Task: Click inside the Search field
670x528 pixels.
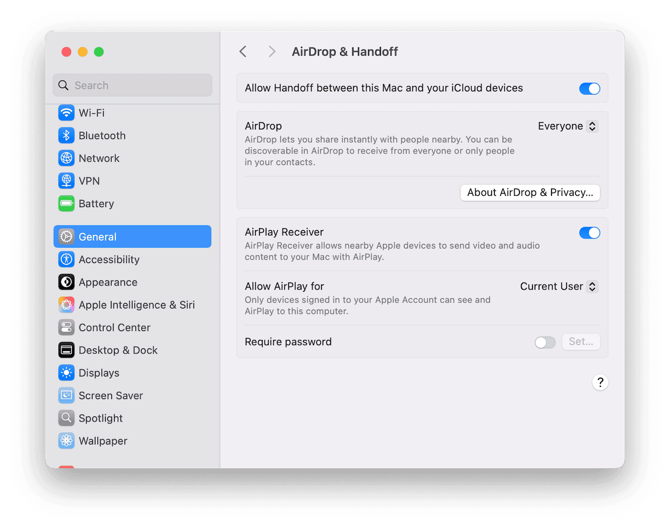Action: pos(132,85)
